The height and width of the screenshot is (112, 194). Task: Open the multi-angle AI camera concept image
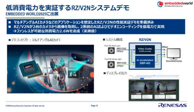[51, 69]
